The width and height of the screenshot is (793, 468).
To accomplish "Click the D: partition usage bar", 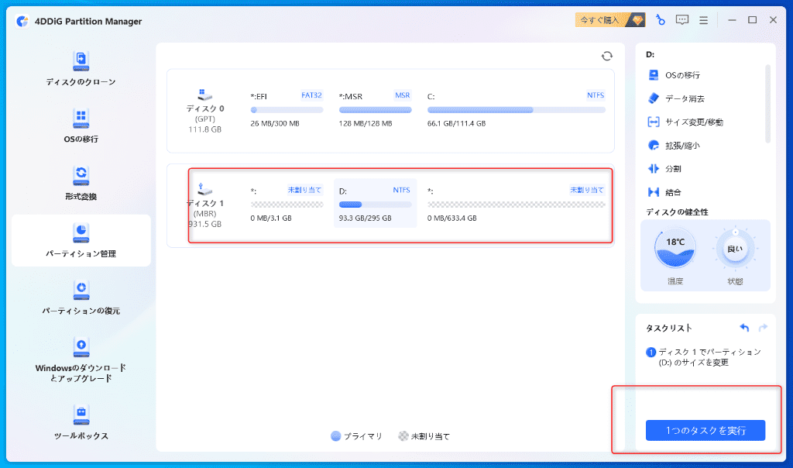I will pyautogui.click(x=376, y=205).
